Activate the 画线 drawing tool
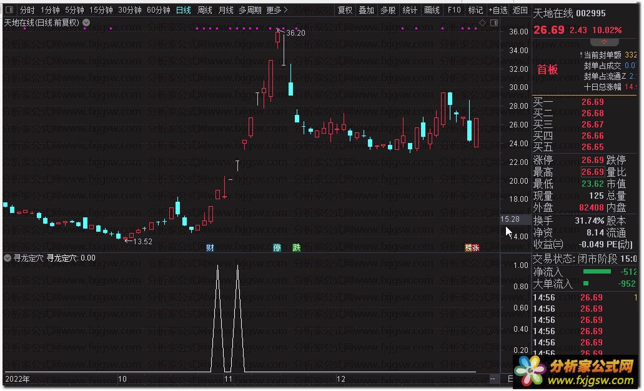The image size is (644, 391). click(x=432, y=10)
